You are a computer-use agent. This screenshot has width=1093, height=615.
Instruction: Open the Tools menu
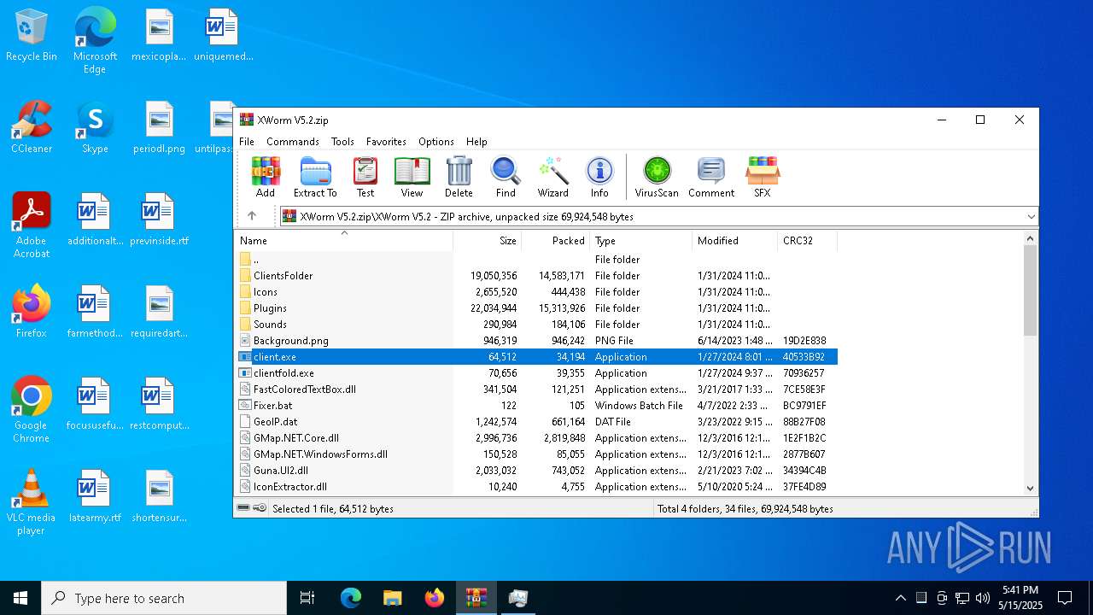342,142
